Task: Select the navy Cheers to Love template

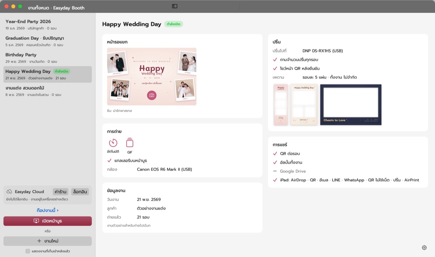Action: [x=351, y=105]
